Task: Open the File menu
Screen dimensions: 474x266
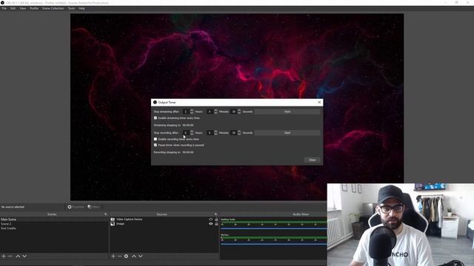Action: pyautogui.click(x=4, y=8)
